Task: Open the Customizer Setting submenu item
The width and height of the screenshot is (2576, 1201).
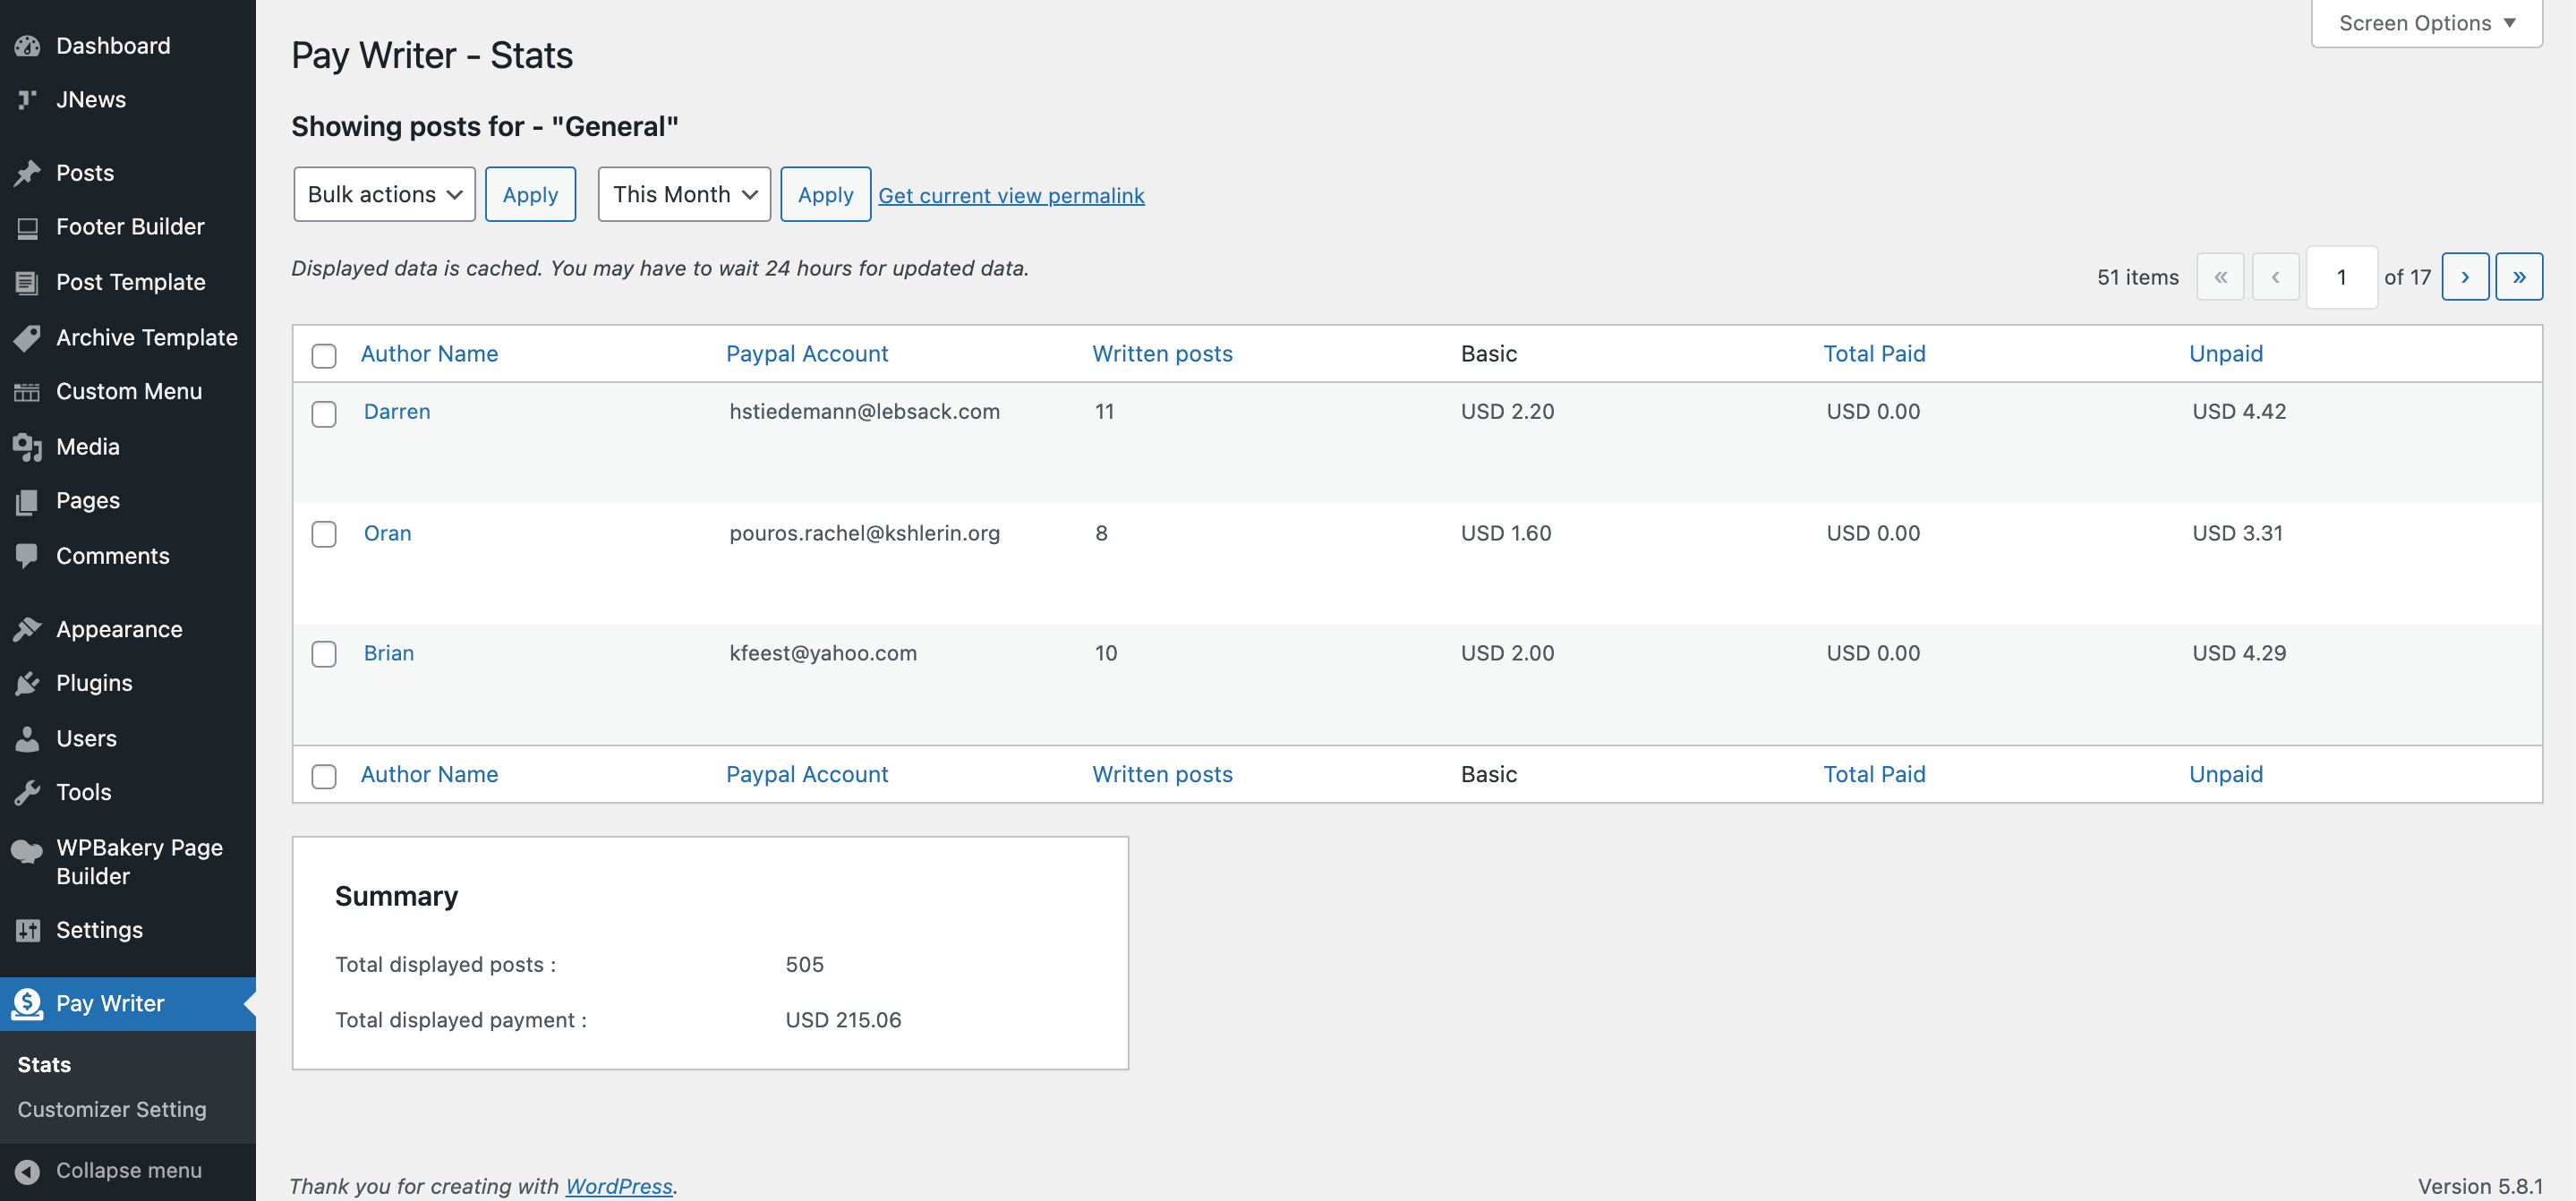Action: (112, 1109)
